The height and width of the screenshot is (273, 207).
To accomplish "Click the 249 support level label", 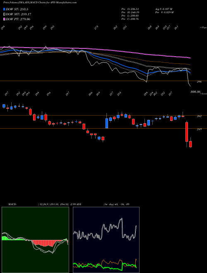I will click(199, 129).
